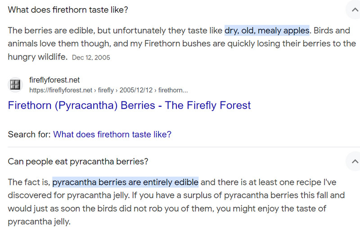The image size is (360, 228).
Task: Click the 'Search for:' label
Action: [x=29, y=134]
